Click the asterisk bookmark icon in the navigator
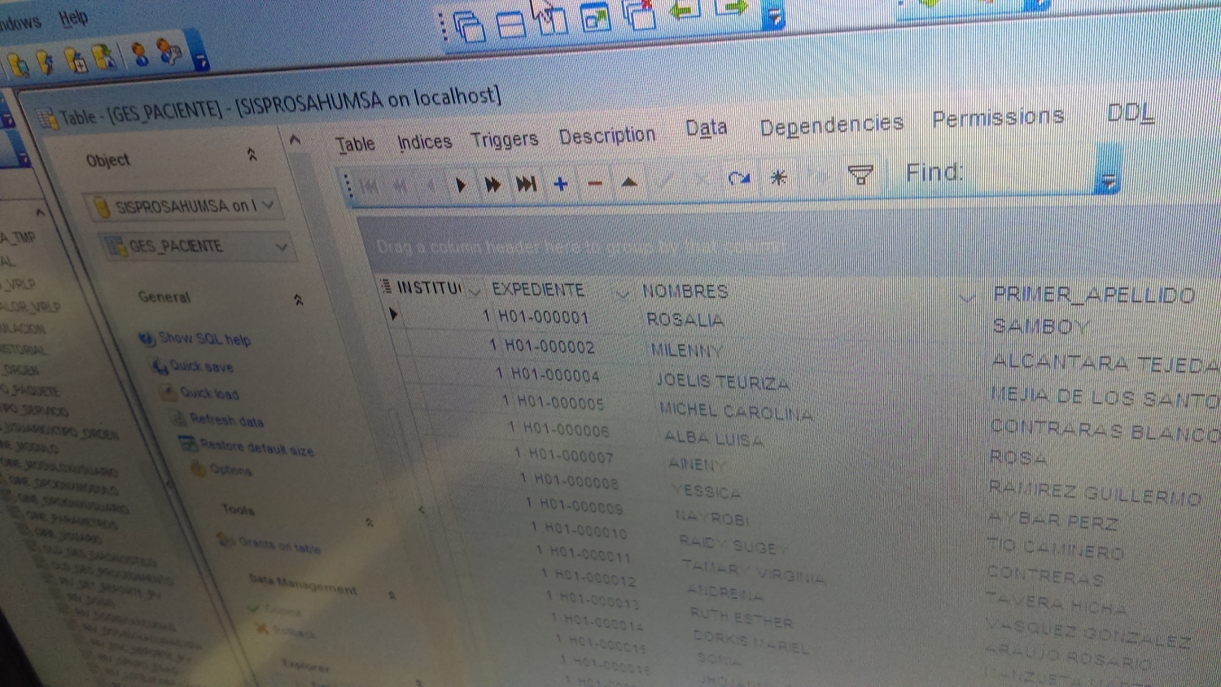This screenshot has height=687, width=1221. (x=779, y=177)
